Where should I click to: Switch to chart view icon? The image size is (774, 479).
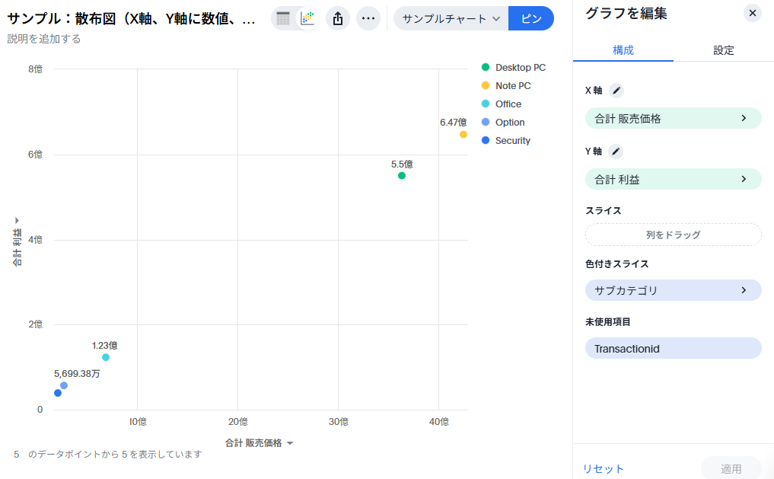307,18
